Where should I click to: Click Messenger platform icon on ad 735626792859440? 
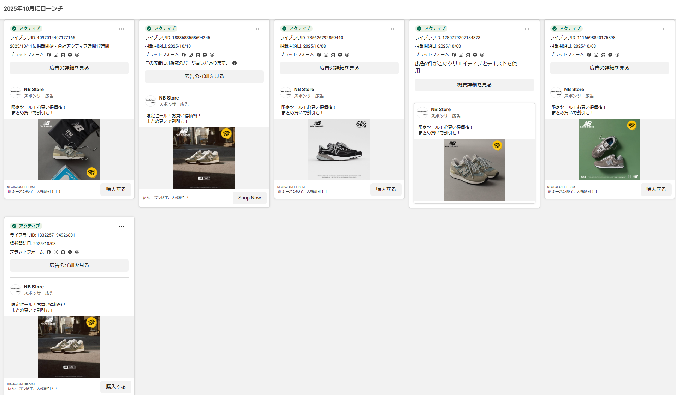click(340, 55)
